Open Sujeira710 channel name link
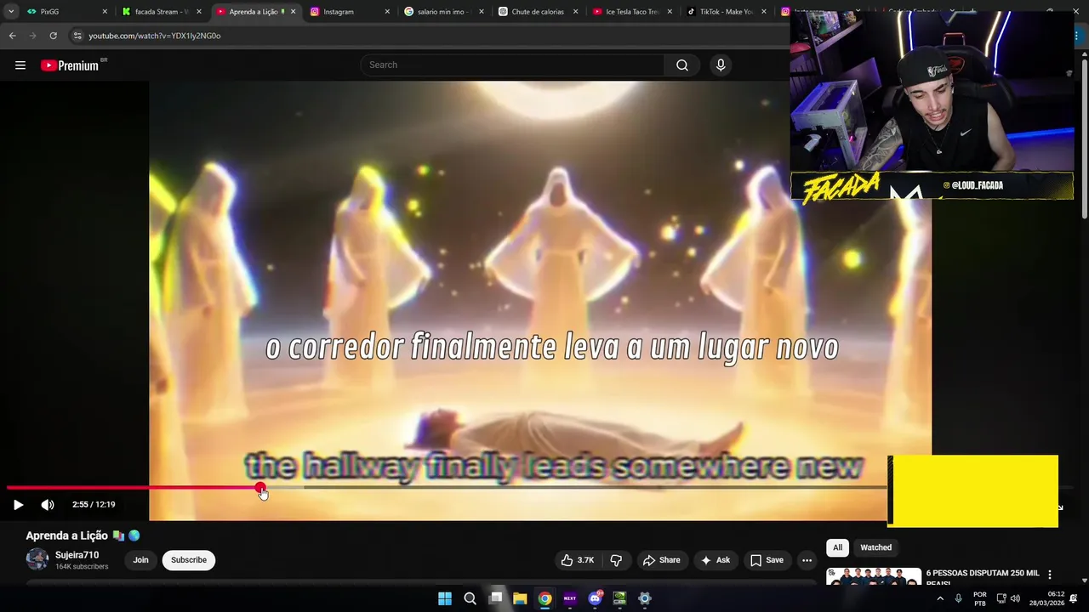The height and width of the screenshot is (612, 1089). click(77, 555)
